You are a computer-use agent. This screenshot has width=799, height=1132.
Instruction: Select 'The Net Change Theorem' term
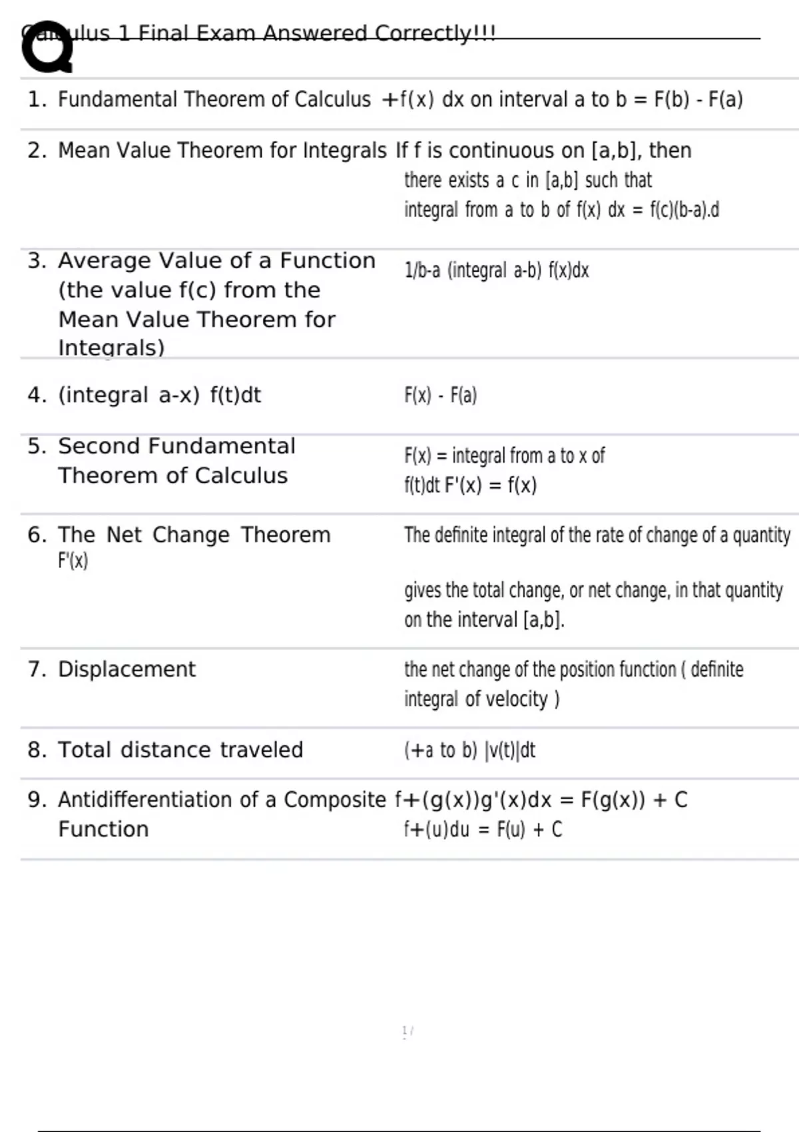point(194,535)
